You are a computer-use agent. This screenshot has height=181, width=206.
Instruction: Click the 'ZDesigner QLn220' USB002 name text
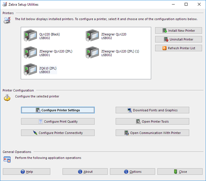[114, 34]
